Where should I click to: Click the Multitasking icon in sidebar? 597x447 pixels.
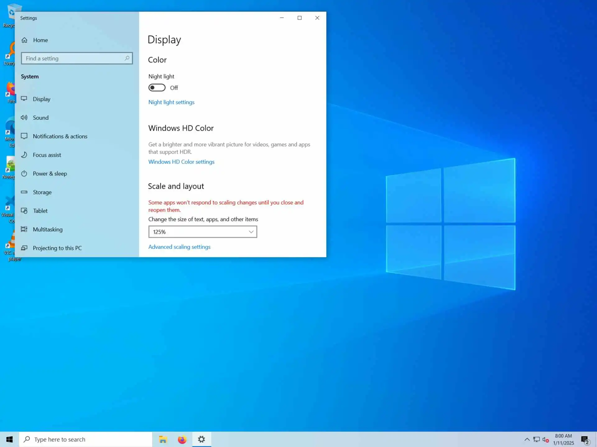24,229
